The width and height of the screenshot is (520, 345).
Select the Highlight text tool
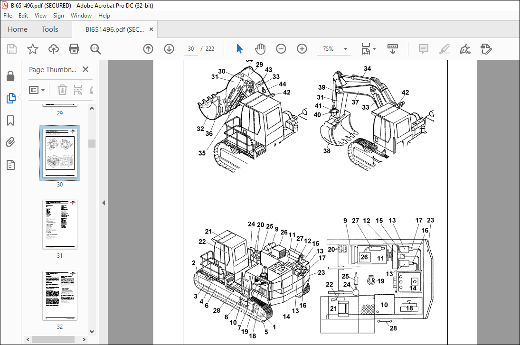pyautogui.click(x=444, y=49)
